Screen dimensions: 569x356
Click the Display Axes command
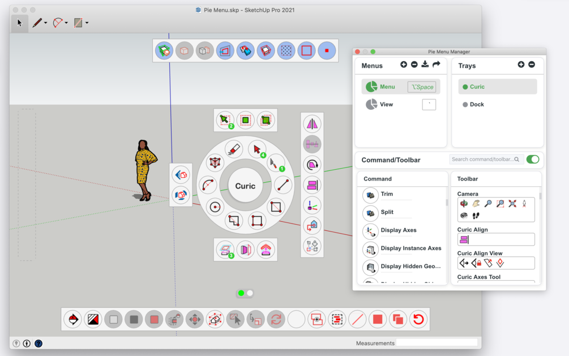pyautogui.click(x=398, y=230)
